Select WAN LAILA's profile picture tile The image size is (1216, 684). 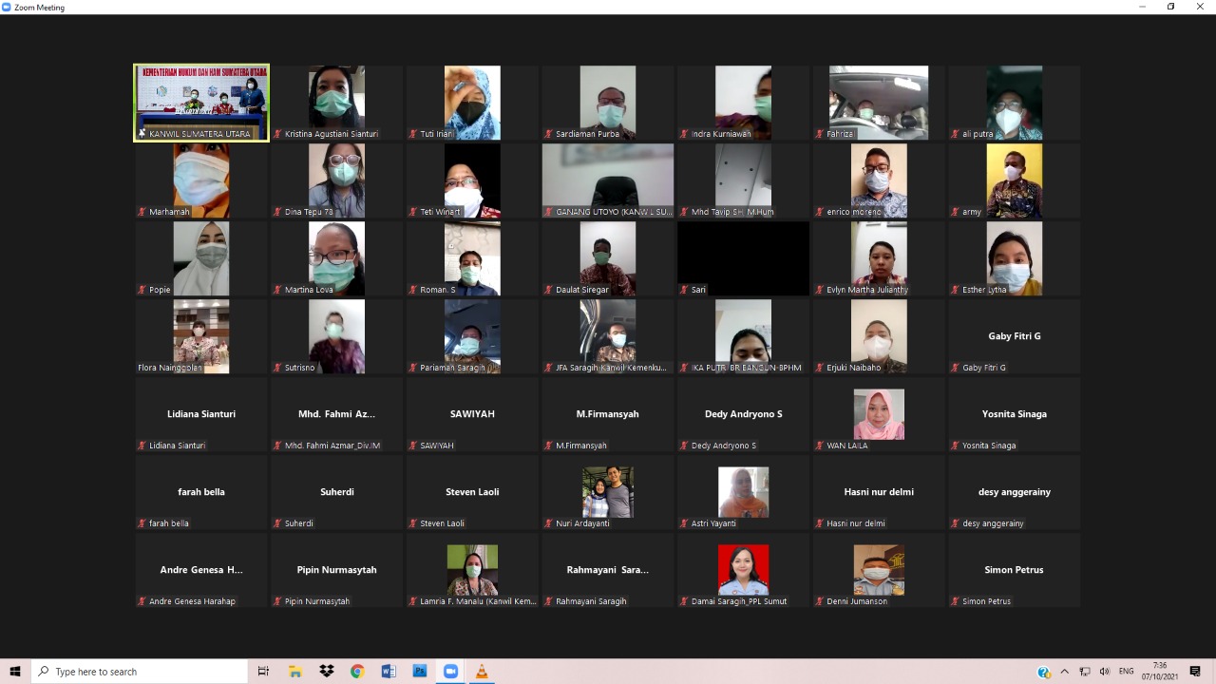pos(879,414)
